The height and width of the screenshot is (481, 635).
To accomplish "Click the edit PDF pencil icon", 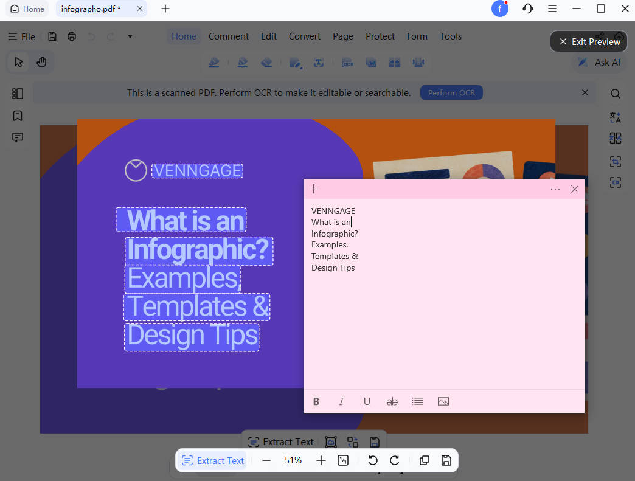I will 295,63.
